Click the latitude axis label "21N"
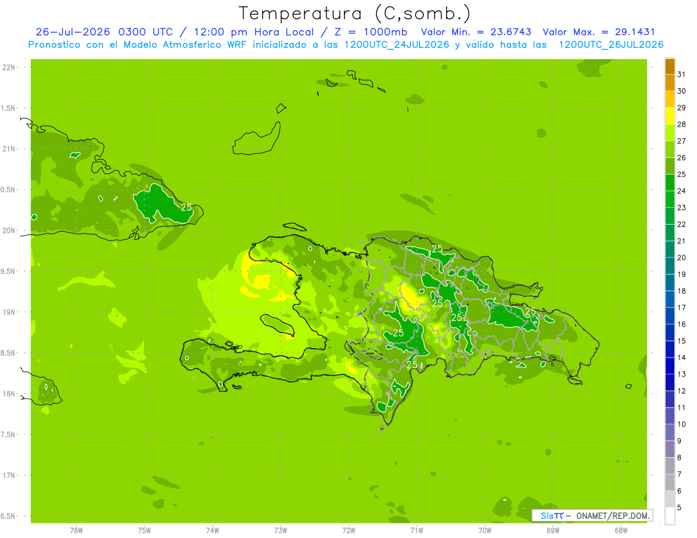697x538 pixels. coord(9,149)
